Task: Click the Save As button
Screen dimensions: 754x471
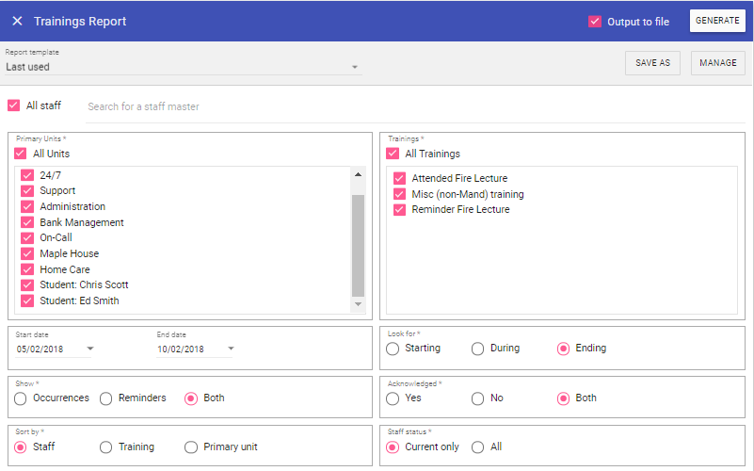Action: [x=652, y=63]
